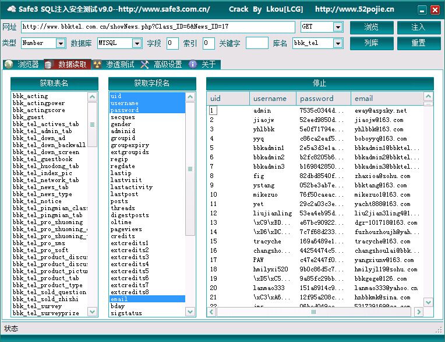Click username cell mikezuo
The image size is (445, 342).
pos(266,195)
